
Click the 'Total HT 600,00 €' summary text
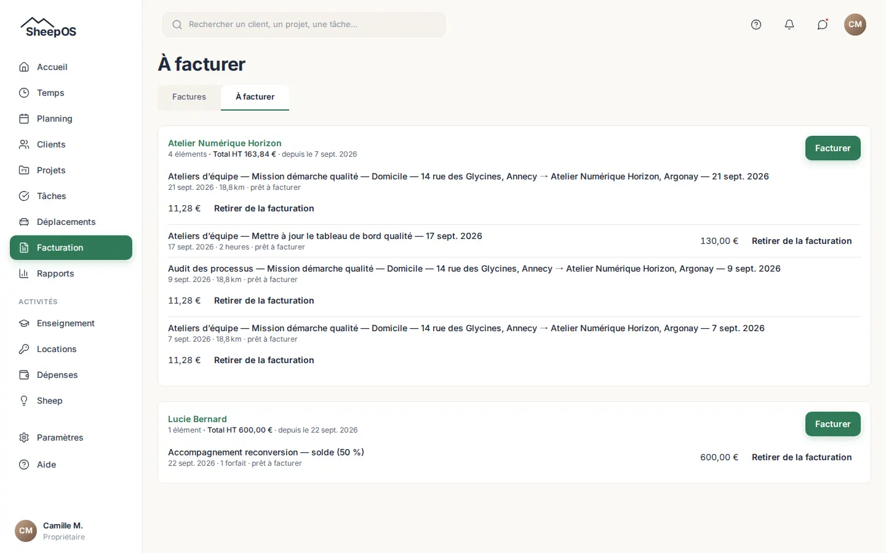[x=240, y=430]
